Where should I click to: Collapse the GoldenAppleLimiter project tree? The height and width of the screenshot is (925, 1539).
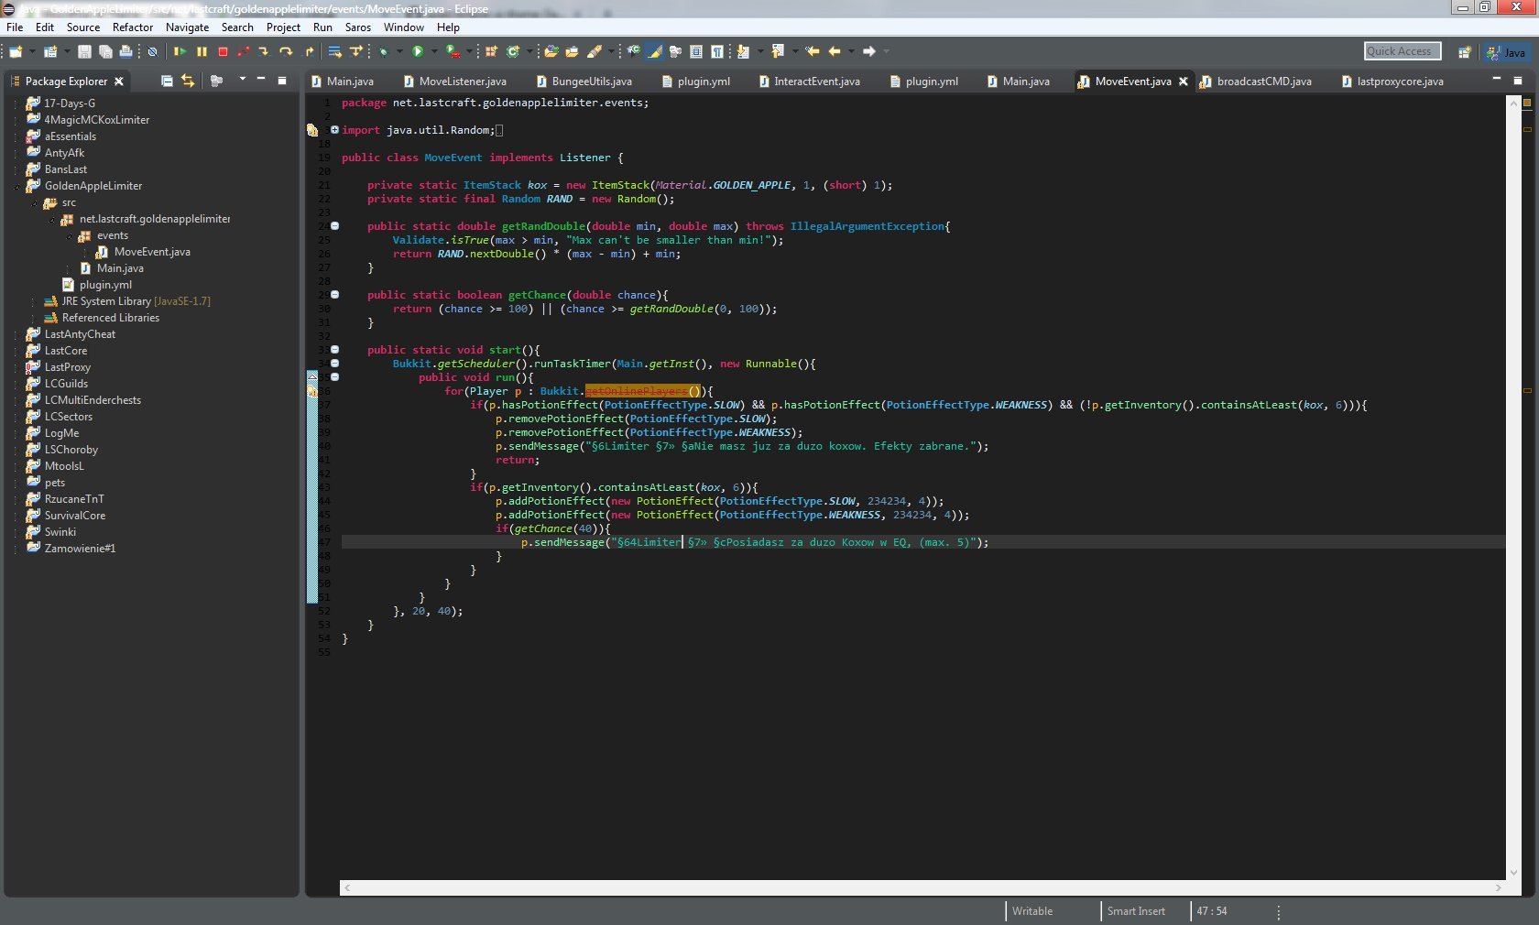coord(16,187)
